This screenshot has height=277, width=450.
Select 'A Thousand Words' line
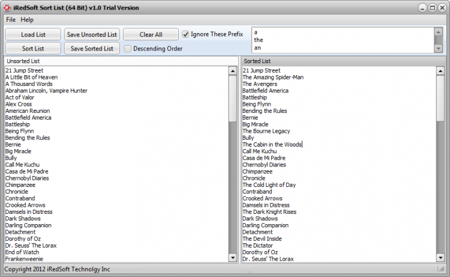[x=29, y=84]
